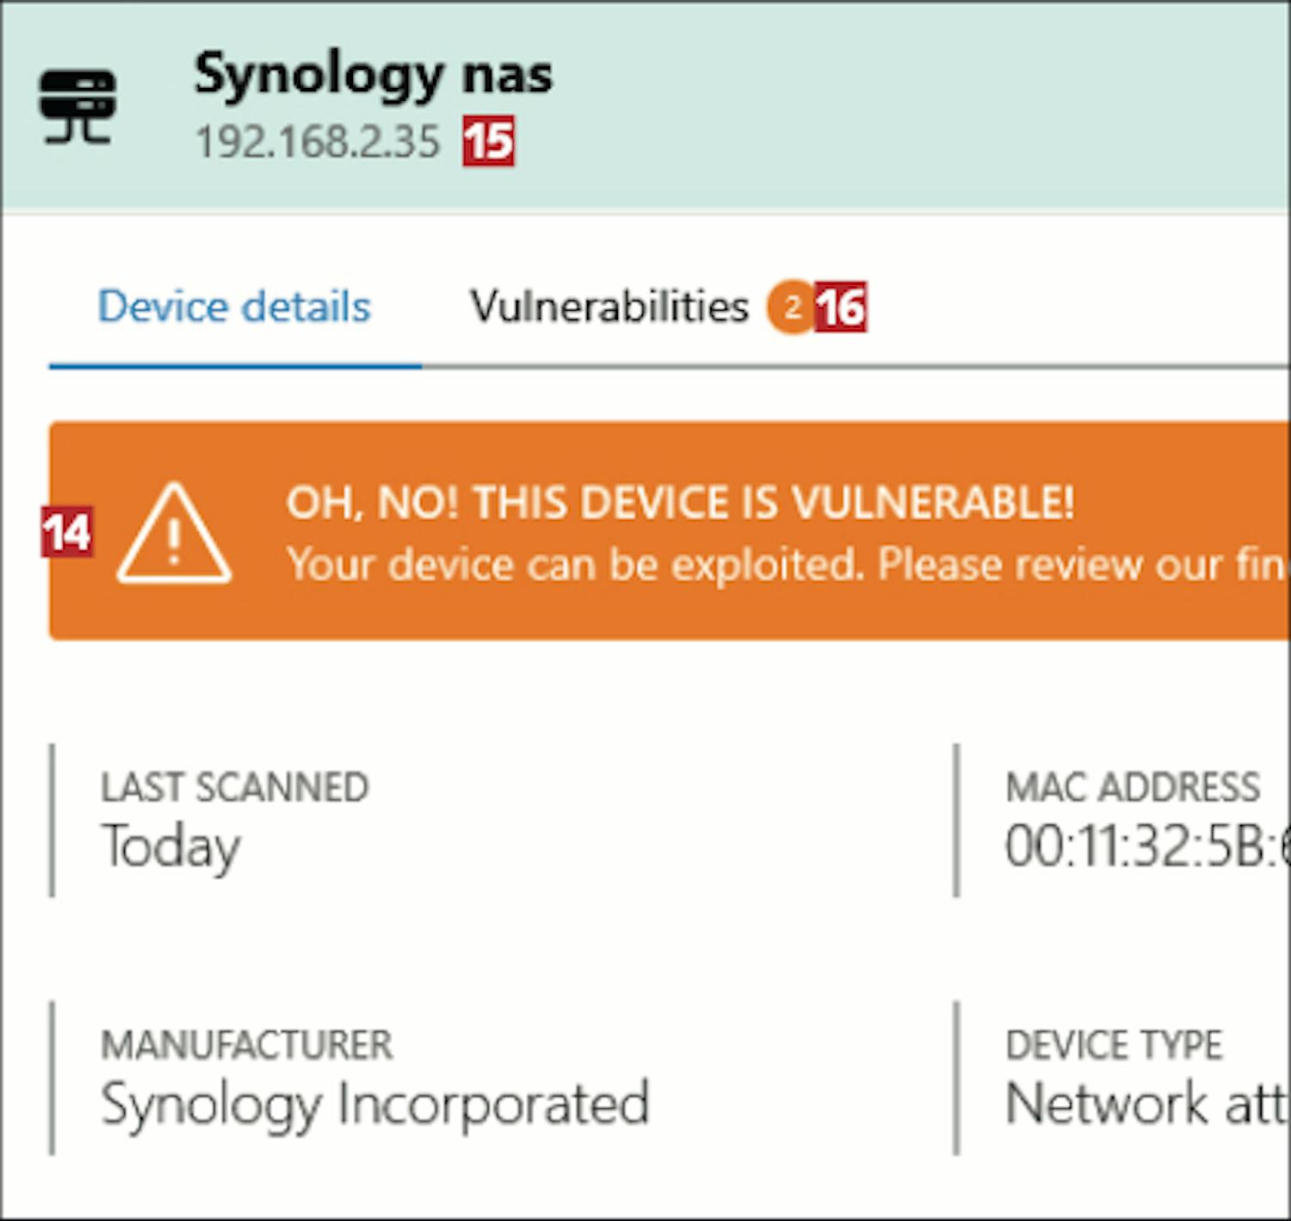Select the 'Synology Incorporated' manufacturer value
Screen dimensions: 1291x1221
(375, 1104)
